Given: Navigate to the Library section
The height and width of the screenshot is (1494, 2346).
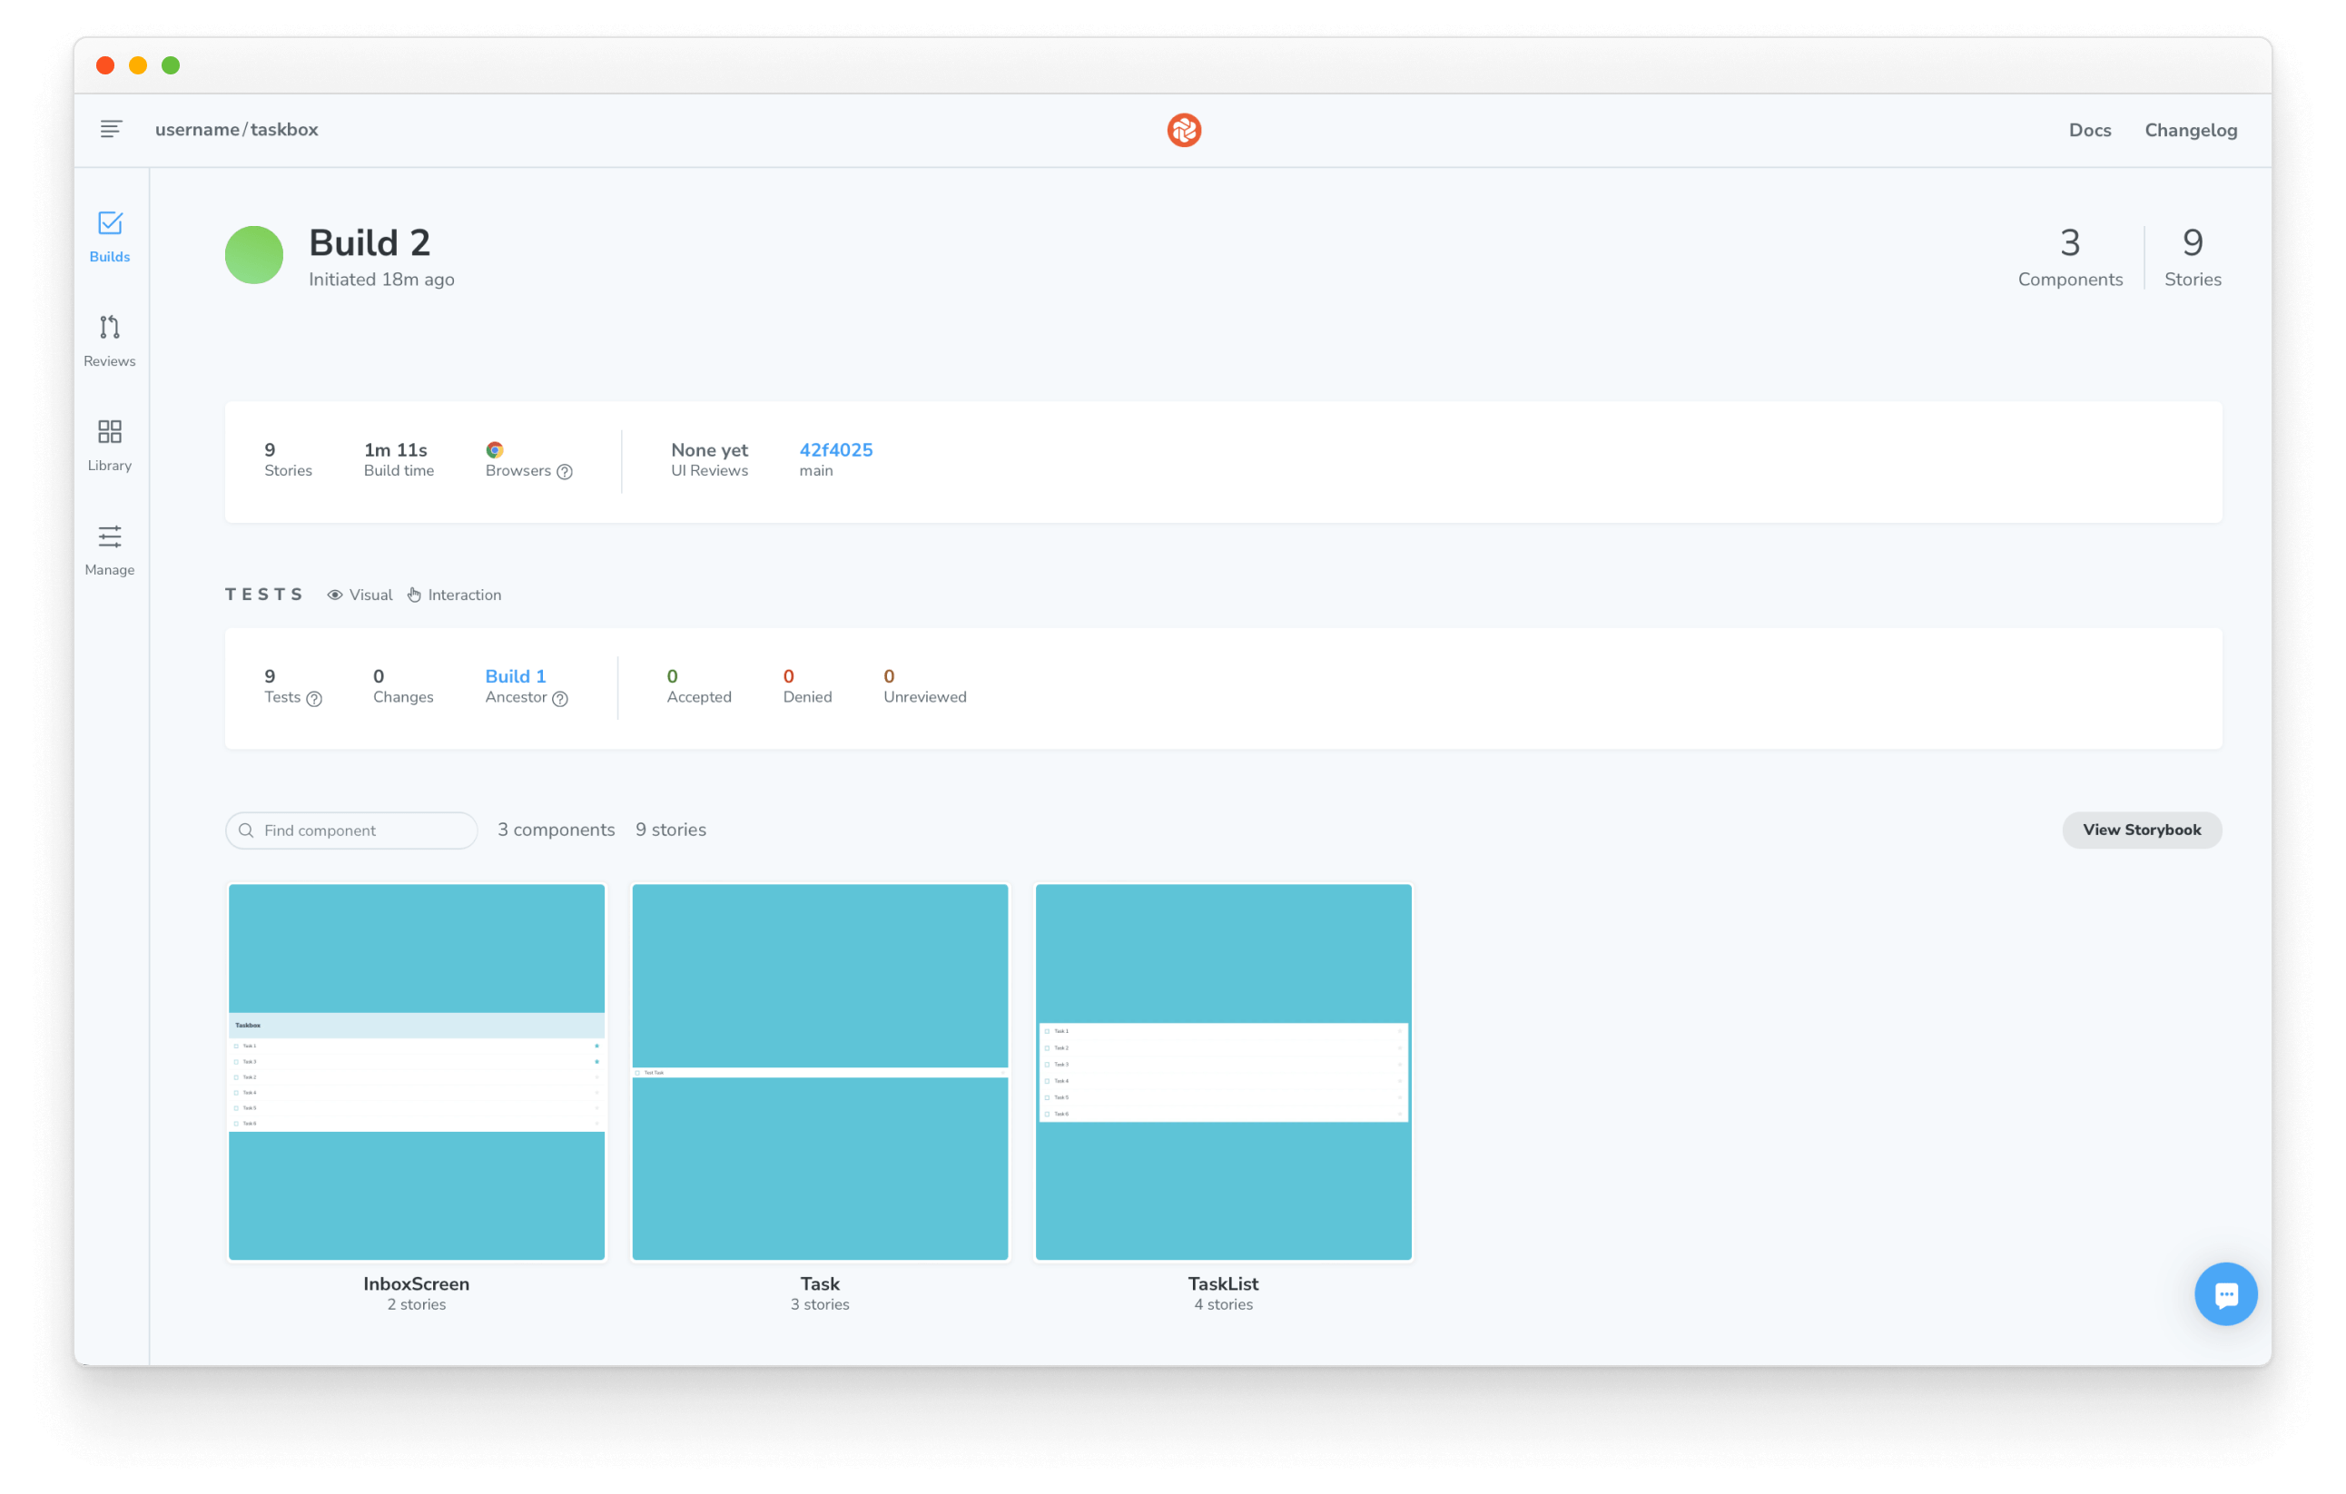Looking at the screenshot, I should (108, 441).
